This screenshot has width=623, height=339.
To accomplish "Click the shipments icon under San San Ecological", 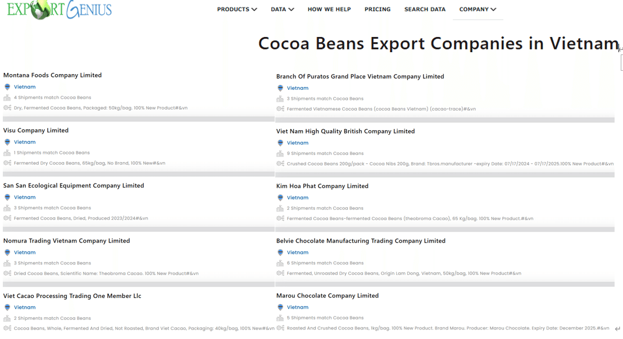I will [x=7, y=208].
